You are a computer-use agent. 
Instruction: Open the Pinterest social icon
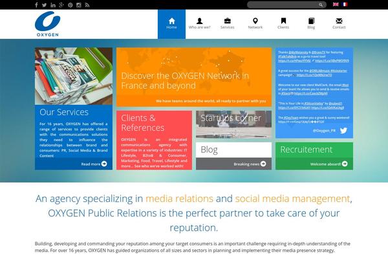point(70,5)
